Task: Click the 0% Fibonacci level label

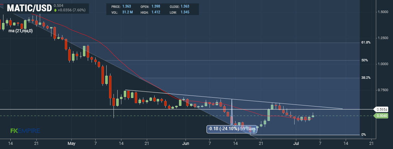Action: pos(364,135)
